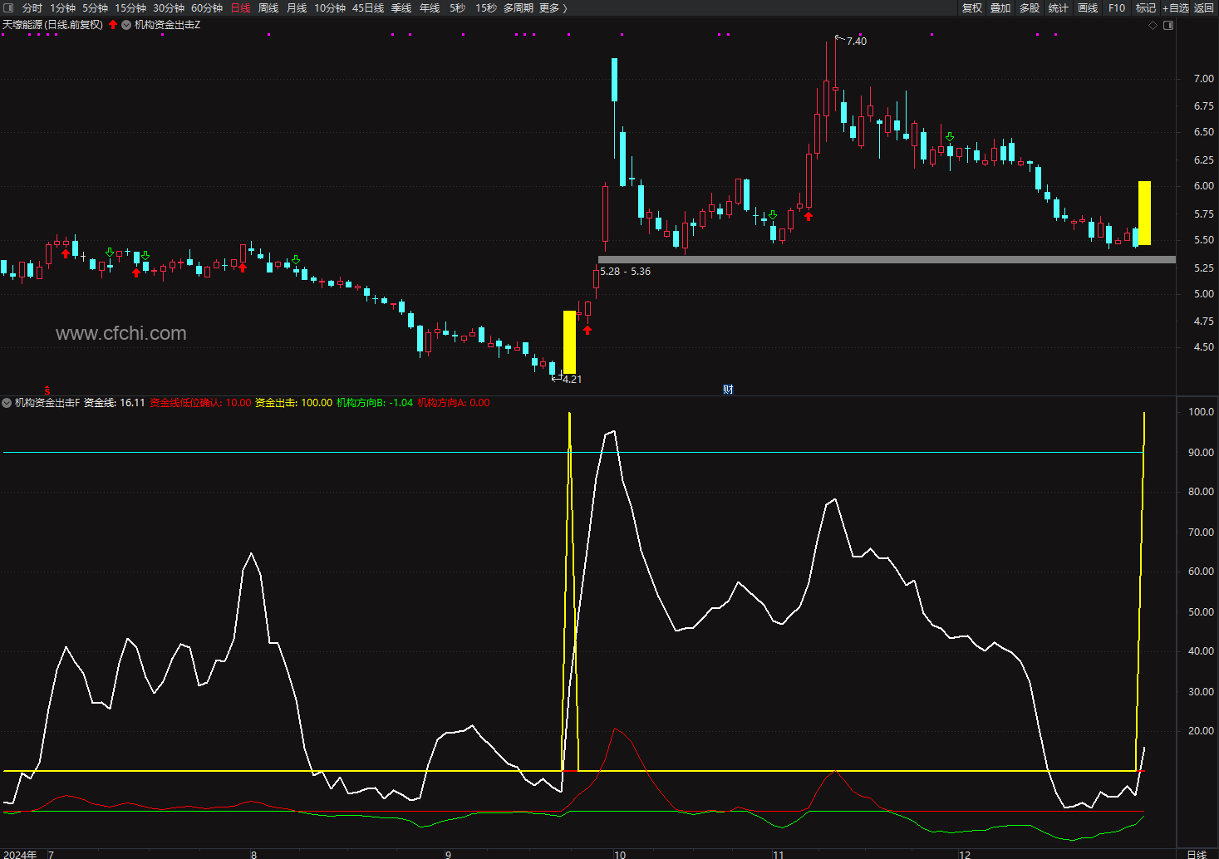This screenshot has height=859, width=1219.
Task: Click 叠加 overlay button
Action: pos(1000,7)
